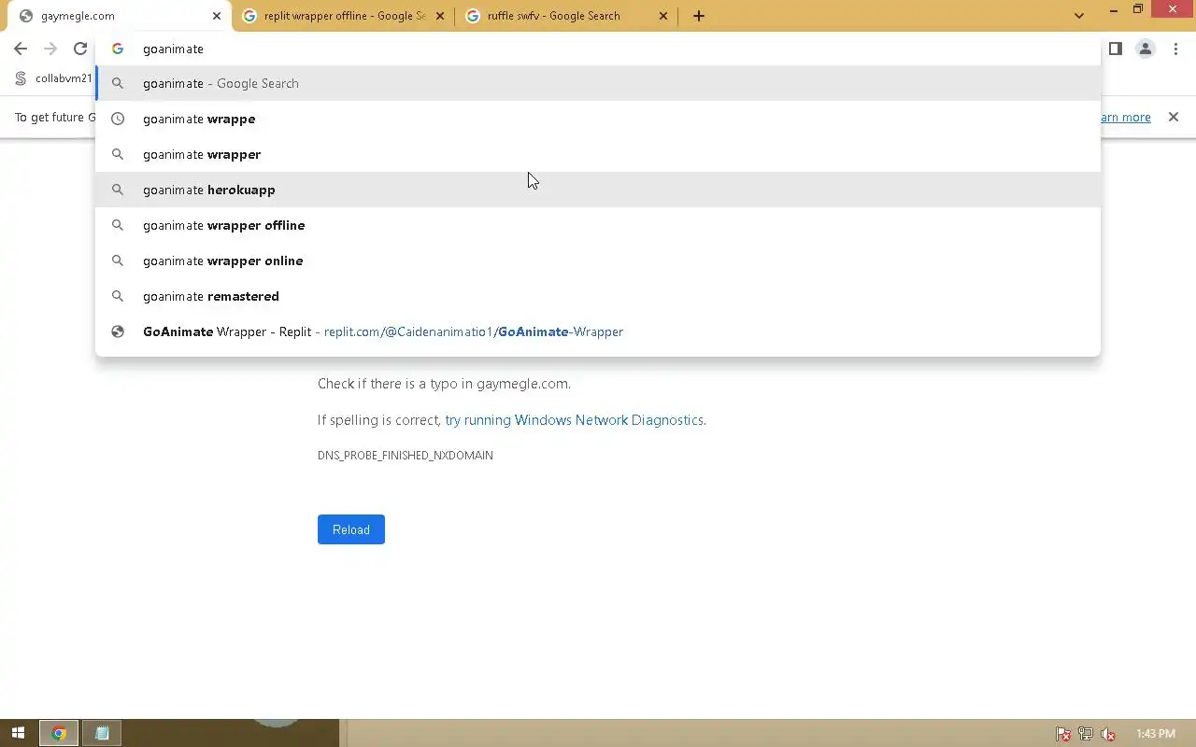Close the gaymegle.com tab
This screenshot has width=1196, height=747.
coord(217,16)
